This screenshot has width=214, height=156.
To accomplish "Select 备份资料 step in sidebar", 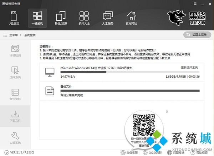I will (15, 94).
